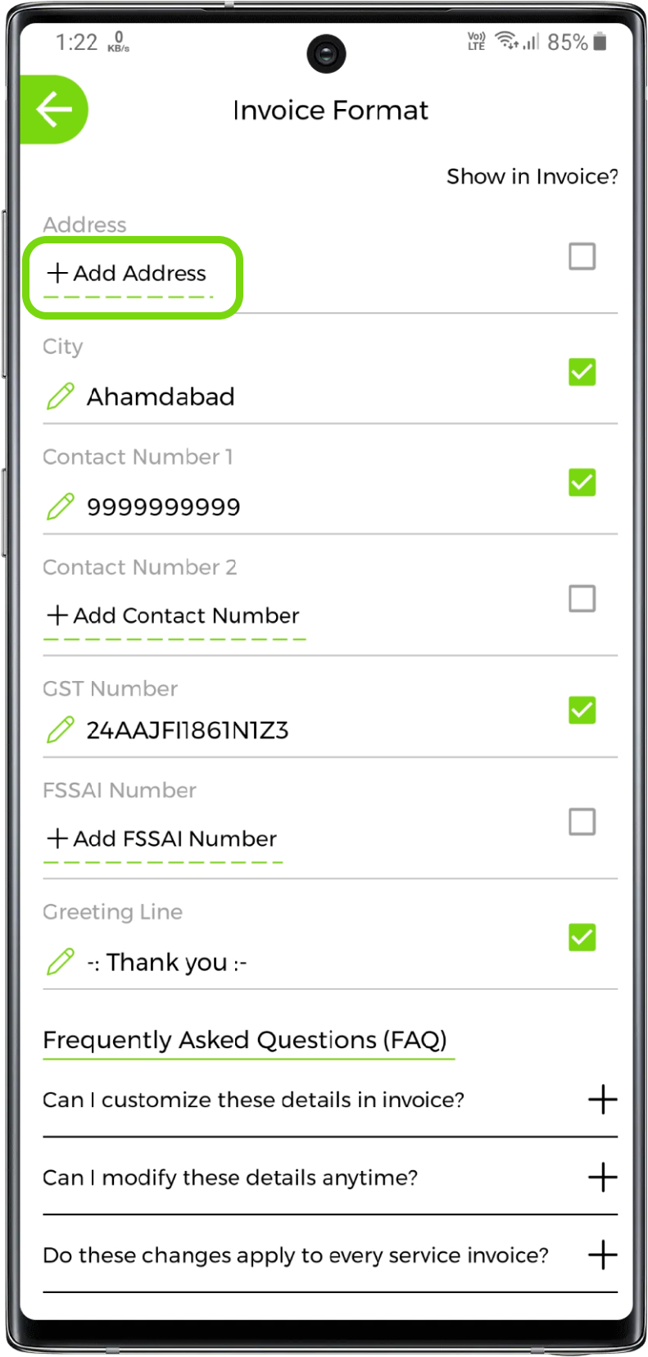This screenshot has height=1357, width=648.
Task: Click the pencil icon beside Ahamdabad city
Action: pos(61,397)
